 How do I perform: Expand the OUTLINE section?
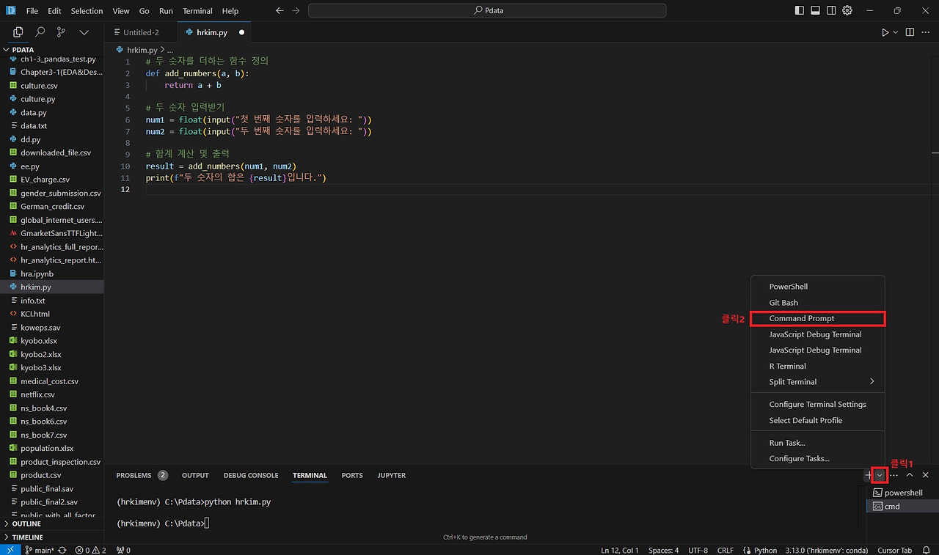pyautogui.click(x=51, y=524)
